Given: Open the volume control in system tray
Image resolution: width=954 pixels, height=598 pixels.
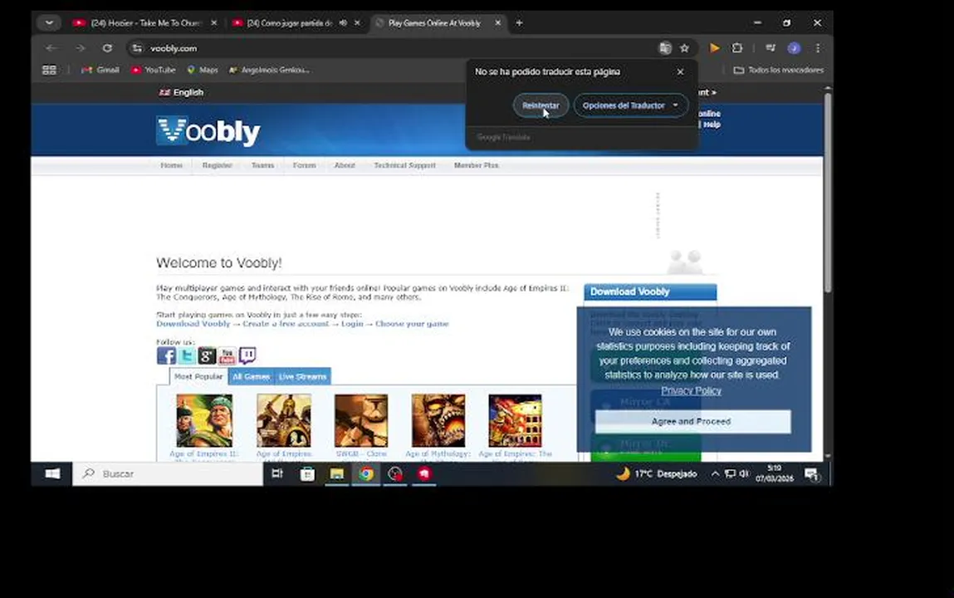Looking at the screenshot, I should point(743,473).
